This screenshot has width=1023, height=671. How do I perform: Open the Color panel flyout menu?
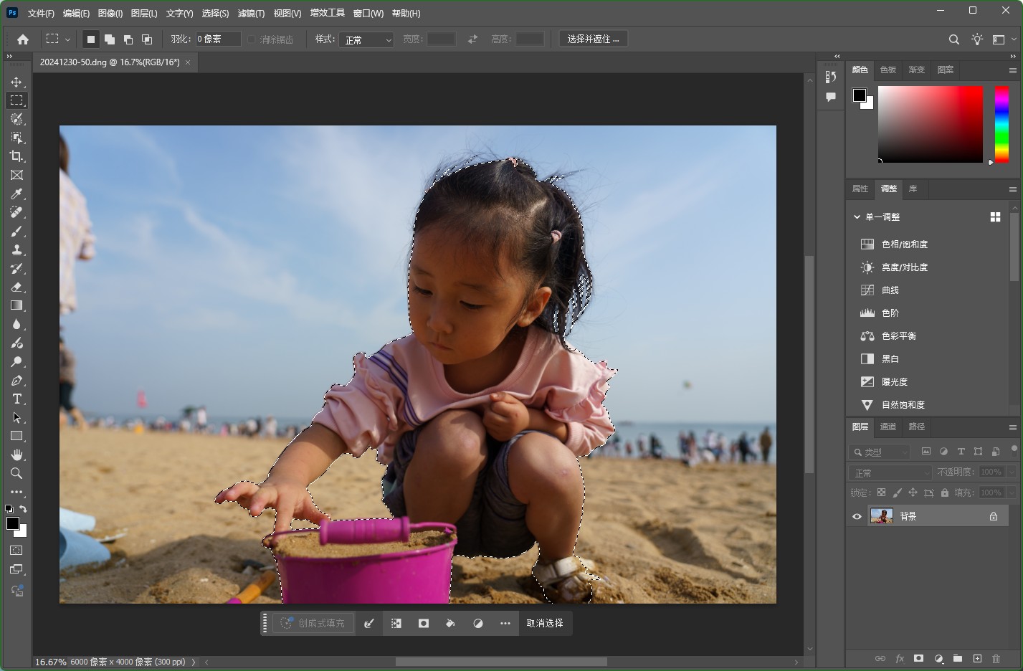(1012, 70)
